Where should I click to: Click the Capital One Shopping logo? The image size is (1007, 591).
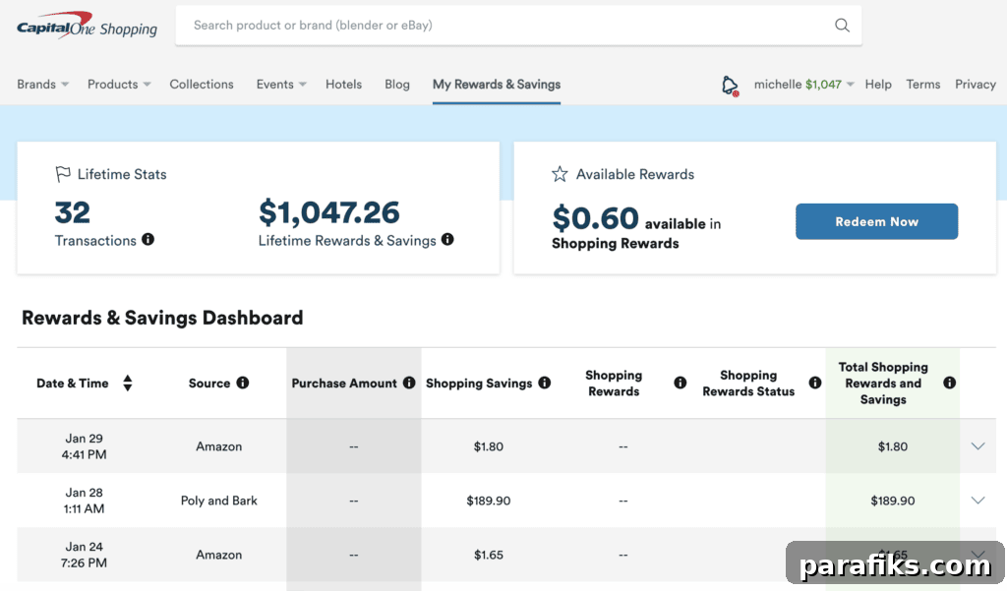point(87,26)
